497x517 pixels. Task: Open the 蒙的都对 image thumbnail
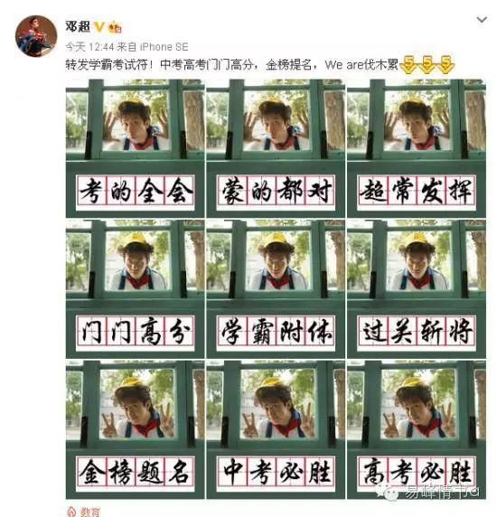[x=276, y=148]
